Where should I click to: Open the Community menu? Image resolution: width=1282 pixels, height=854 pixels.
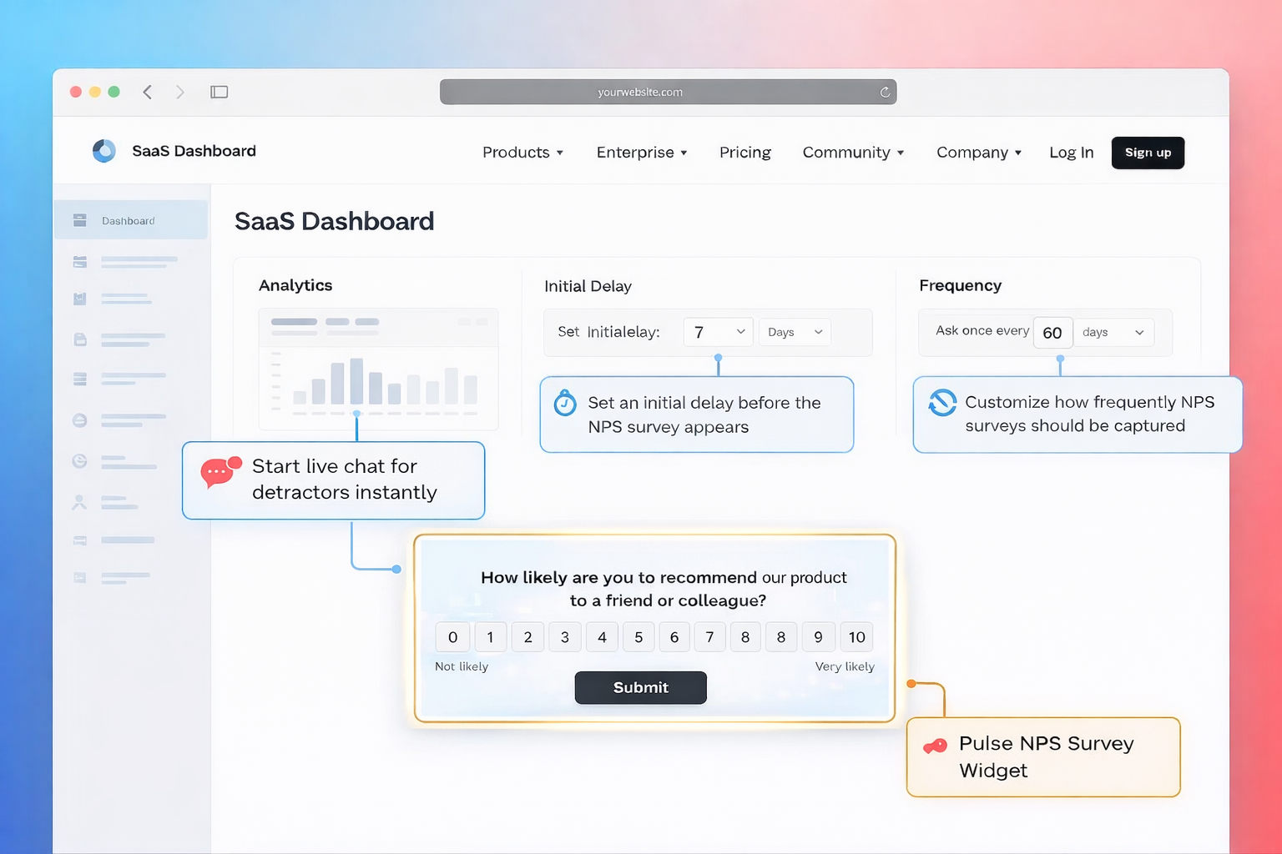click(x=853, y=153)
